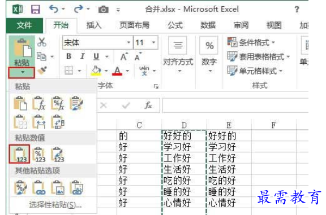
Task: Open the fill color dropdown arrow
Action: (x=106, y=71)
